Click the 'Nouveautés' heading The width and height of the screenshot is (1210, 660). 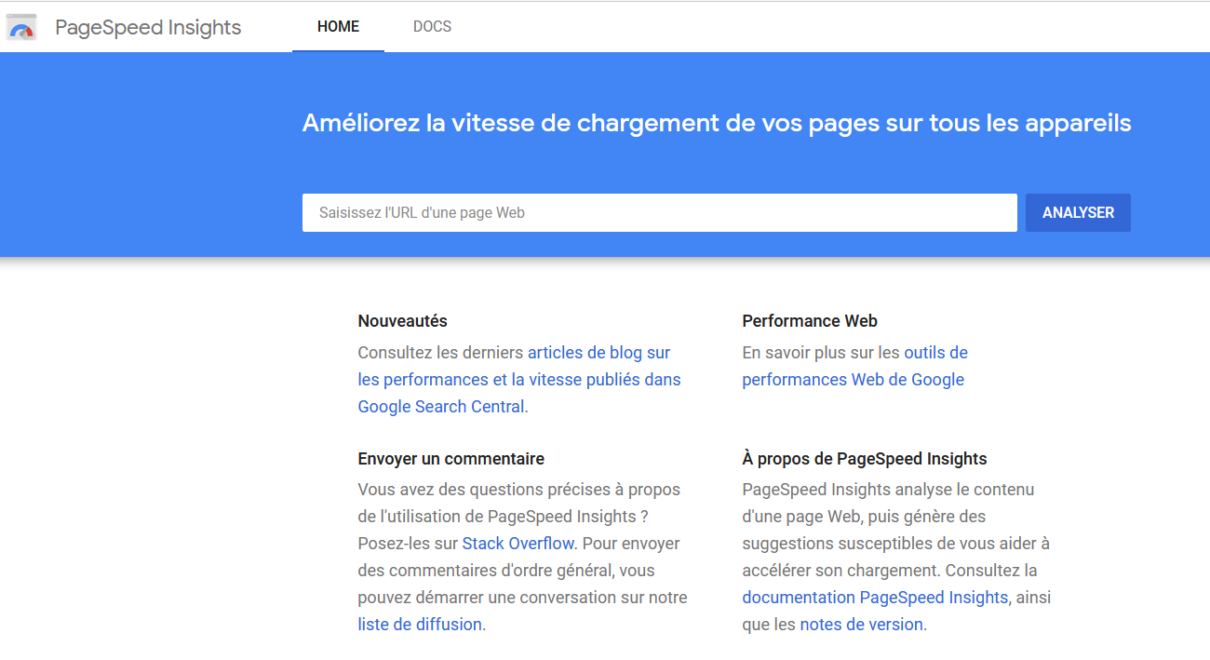pyautogui.click(x=402, y=321)
